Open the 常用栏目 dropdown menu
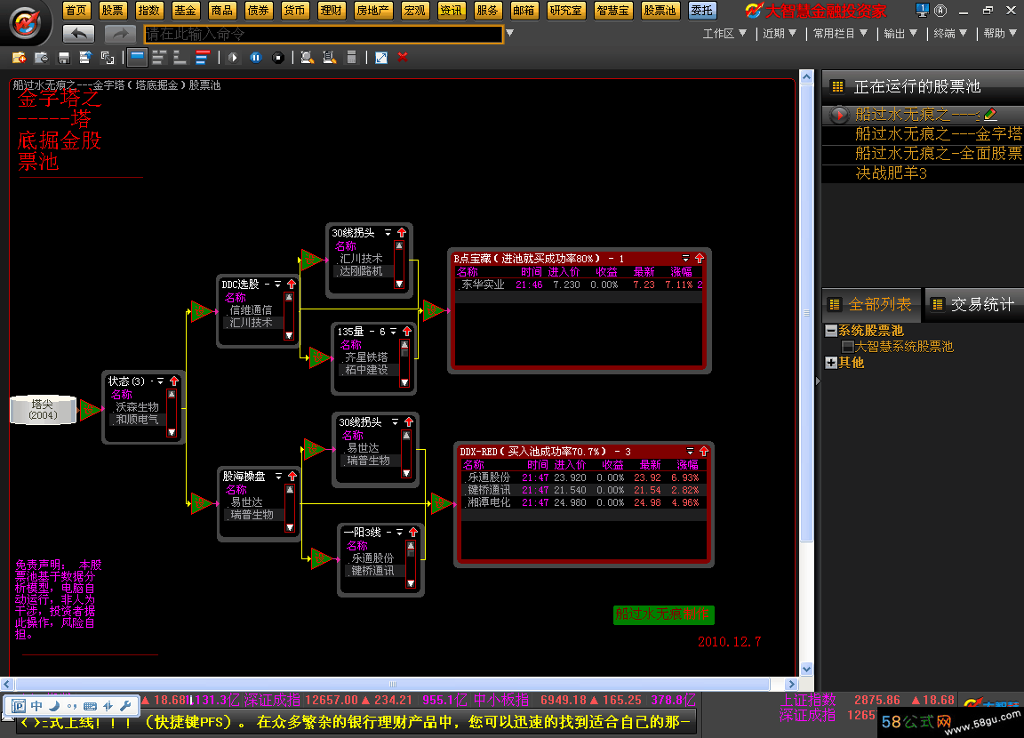 tap(841, 33)
